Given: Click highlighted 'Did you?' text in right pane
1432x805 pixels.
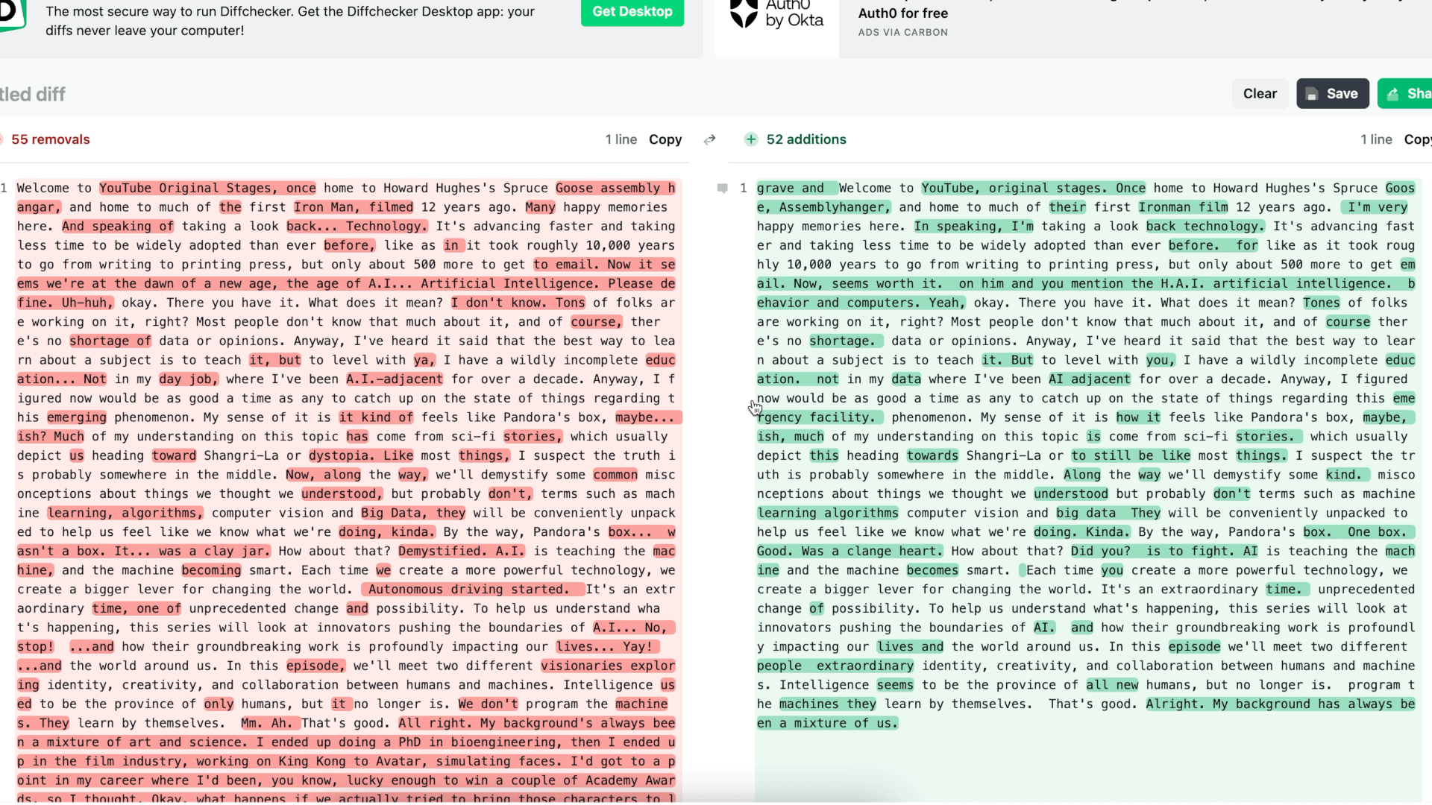Looking at the screenshot, I should click(x=1100, y=551).
